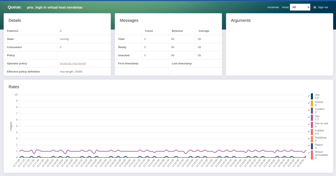Click the Publish red color swatch
Image resolution: width=336 pixels, height=176 pixels.
[x=312, y=132]
